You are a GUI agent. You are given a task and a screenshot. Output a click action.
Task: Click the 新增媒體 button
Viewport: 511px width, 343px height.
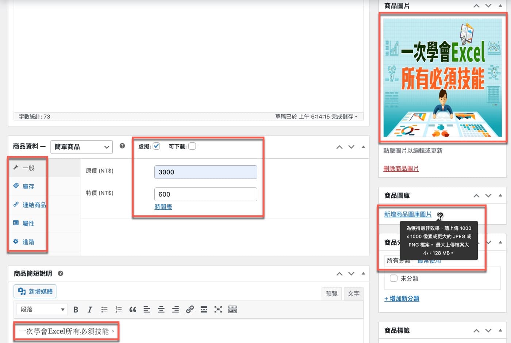pyautogui.click(x=35, y=291)
